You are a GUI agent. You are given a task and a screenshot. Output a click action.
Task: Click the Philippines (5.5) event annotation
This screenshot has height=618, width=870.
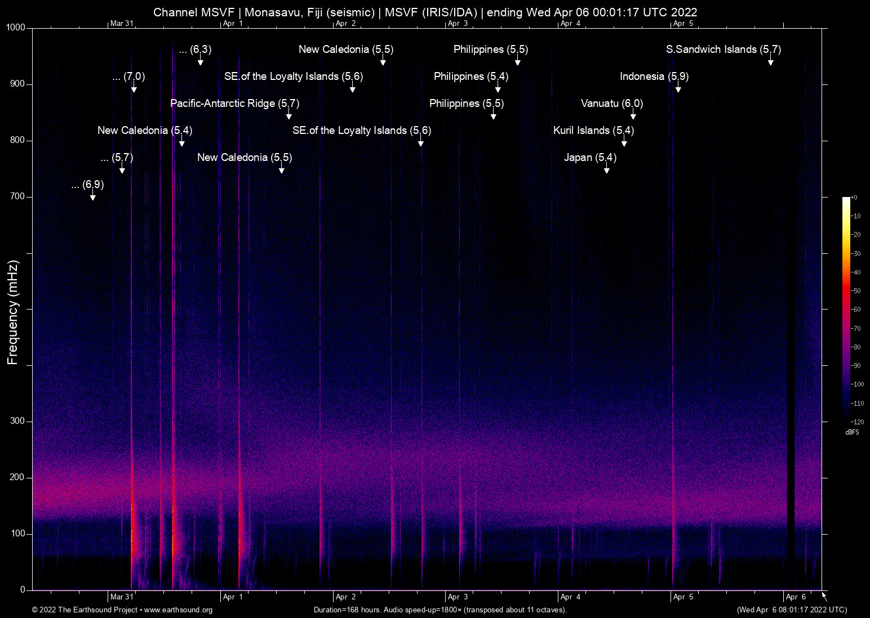click(490, 50)
